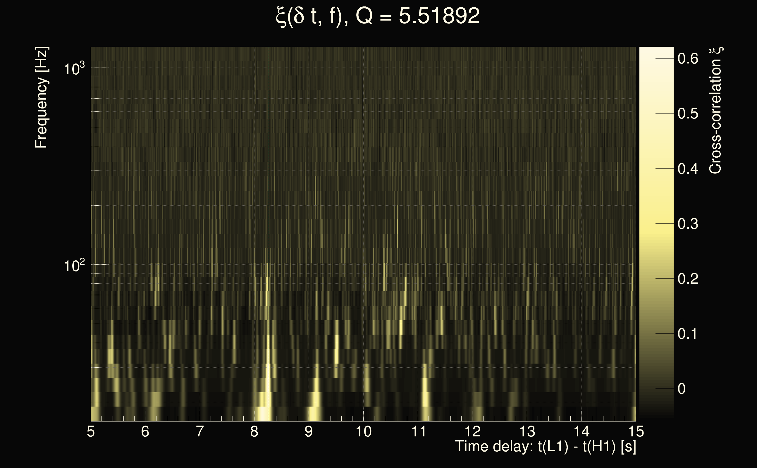Click the x-axis tick label 12
The height and width of the screenshot is (468, 757).
tap(472, 431)
